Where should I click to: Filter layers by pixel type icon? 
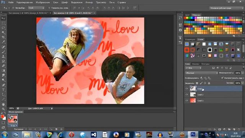pos(214,68)
